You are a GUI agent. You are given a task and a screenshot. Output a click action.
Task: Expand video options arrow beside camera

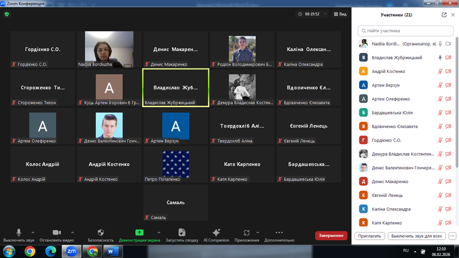click(x=72, y=233)
